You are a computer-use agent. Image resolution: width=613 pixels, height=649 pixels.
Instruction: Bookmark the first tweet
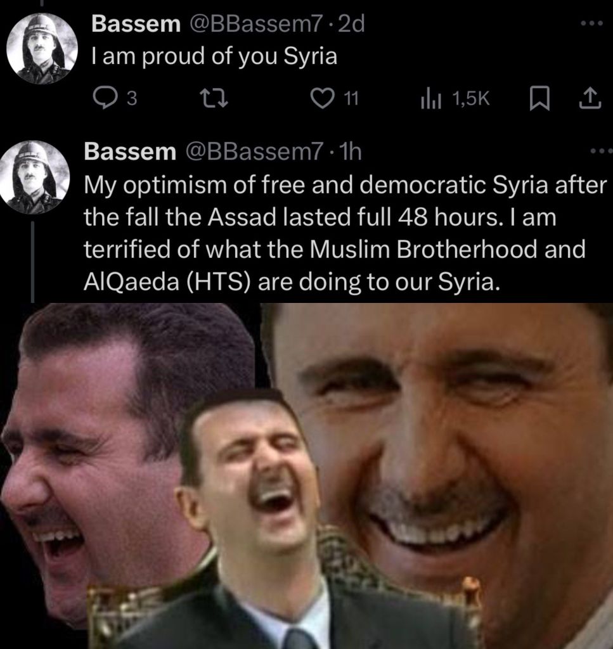(x=539, y=99)
